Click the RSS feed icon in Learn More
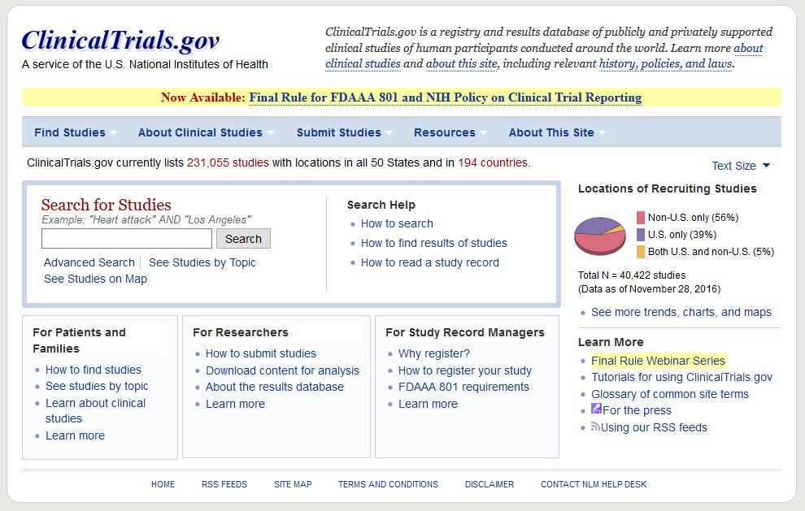 click(x=595, y=427)
